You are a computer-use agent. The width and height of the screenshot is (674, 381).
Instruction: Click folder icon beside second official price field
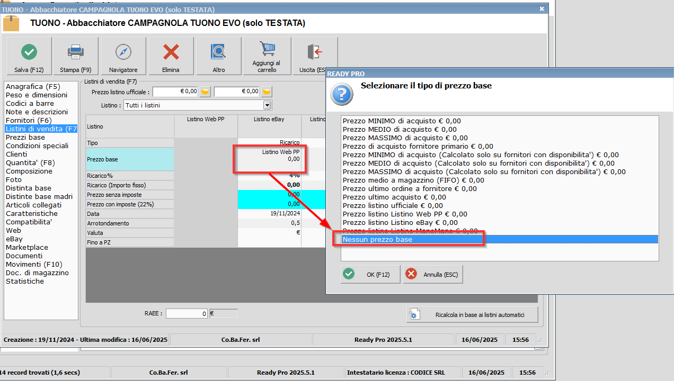pyautogui.click(x=267, y=92)
